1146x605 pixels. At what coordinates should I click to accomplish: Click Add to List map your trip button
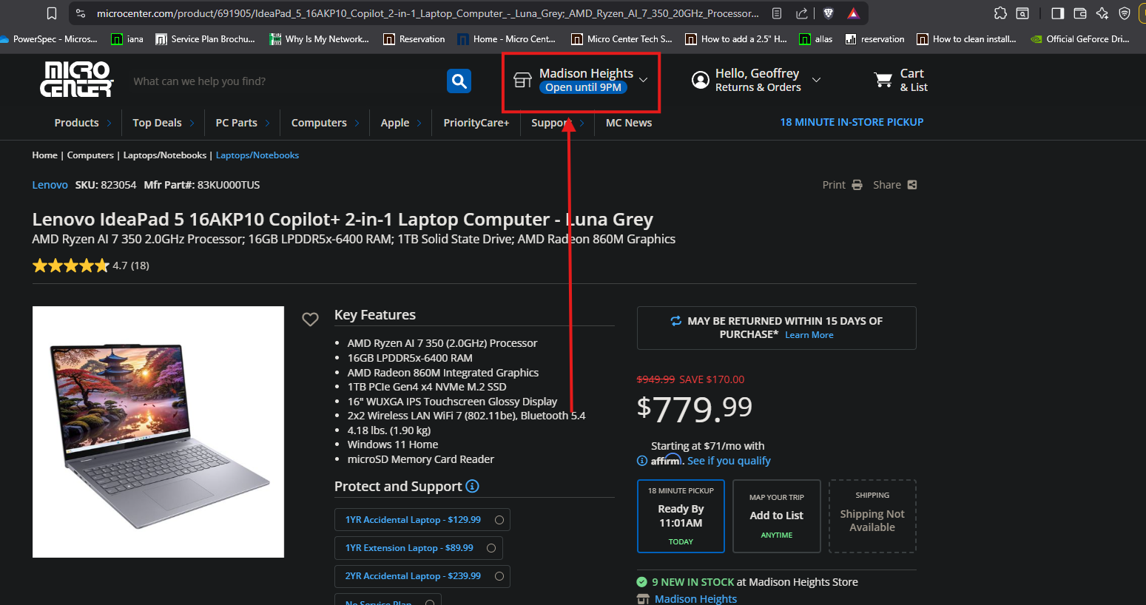pos(776,516)
